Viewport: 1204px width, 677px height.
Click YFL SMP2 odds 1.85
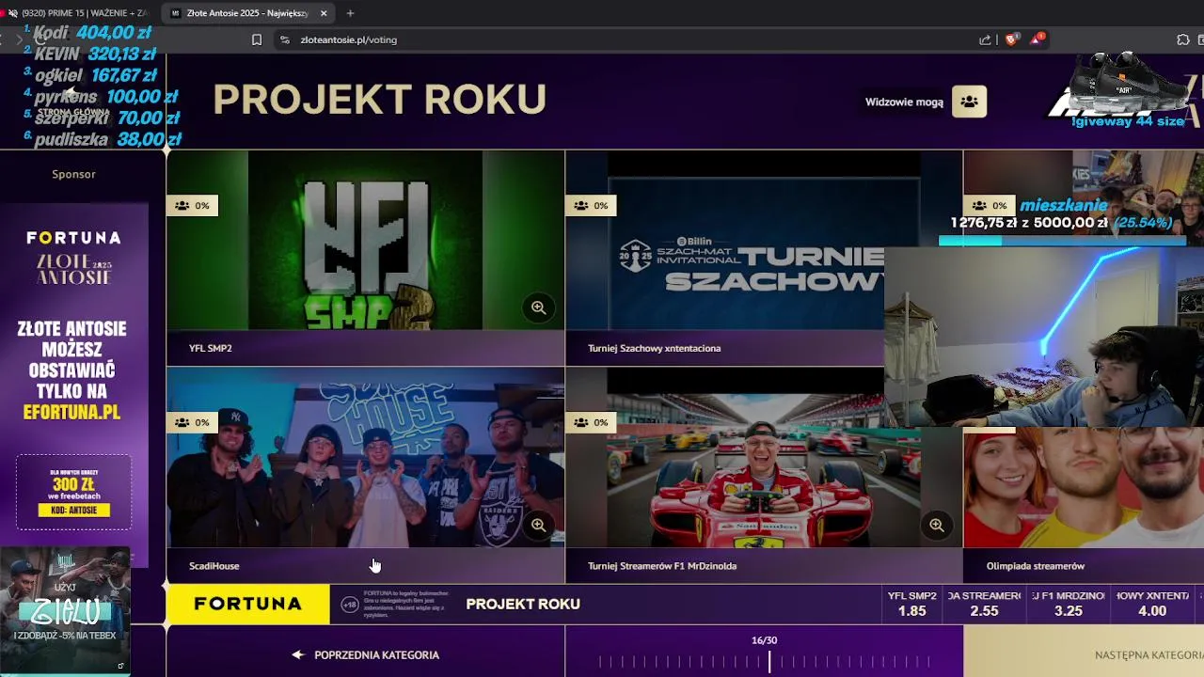pos(912,604)
